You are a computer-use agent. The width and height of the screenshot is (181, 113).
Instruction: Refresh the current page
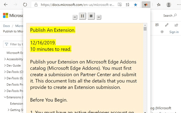point(25,5)
